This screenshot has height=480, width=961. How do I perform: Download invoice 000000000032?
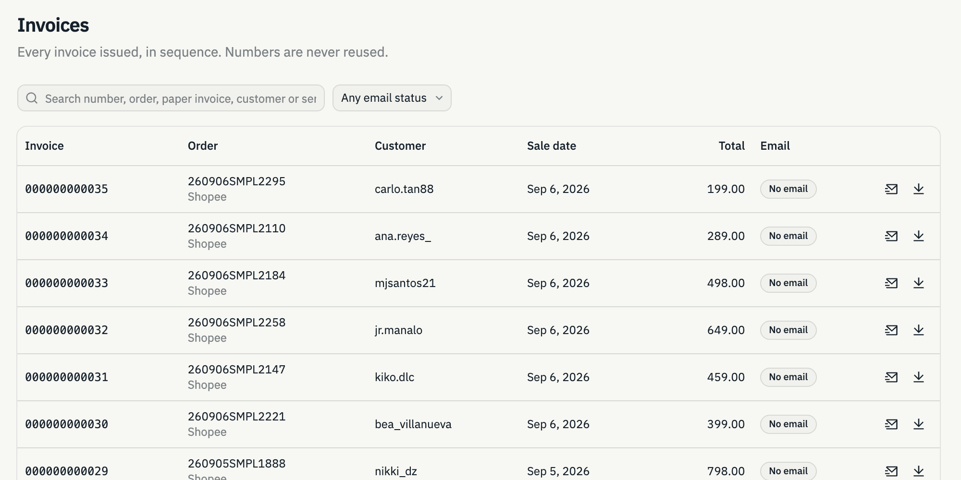click(919, 330)
